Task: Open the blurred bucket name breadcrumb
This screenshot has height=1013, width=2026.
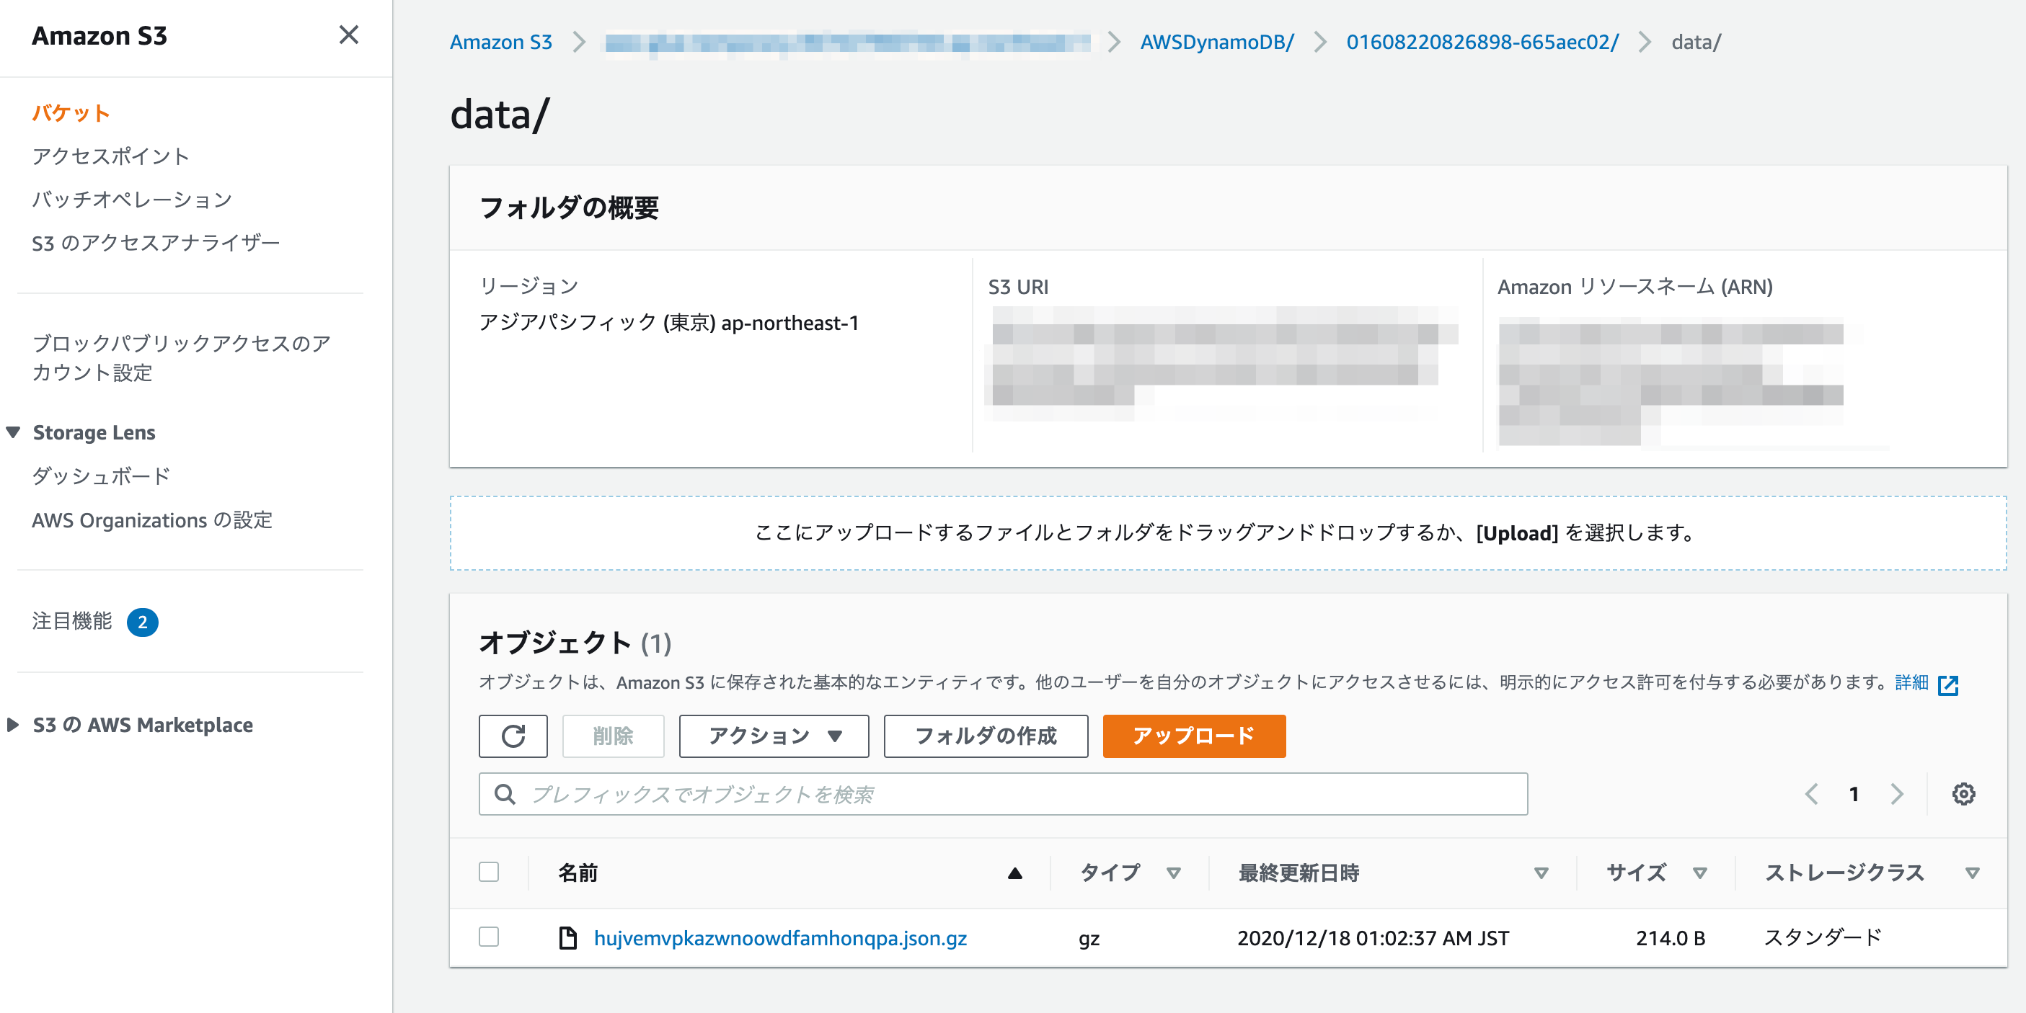Action: (x=847, y=42)
